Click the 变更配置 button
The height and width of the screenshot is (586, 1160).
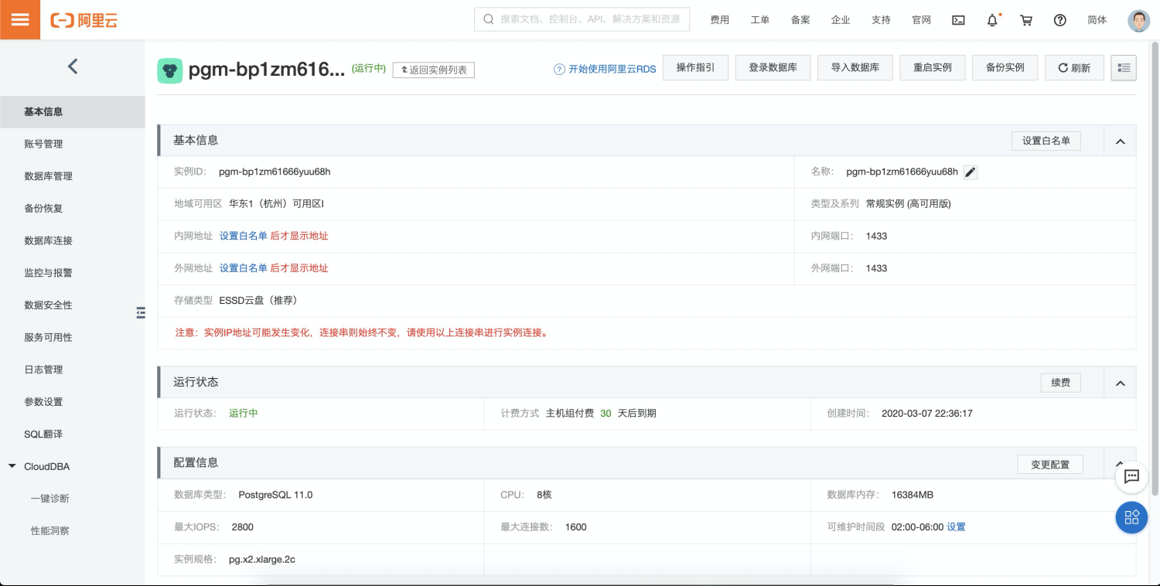tap(1050, 465)
